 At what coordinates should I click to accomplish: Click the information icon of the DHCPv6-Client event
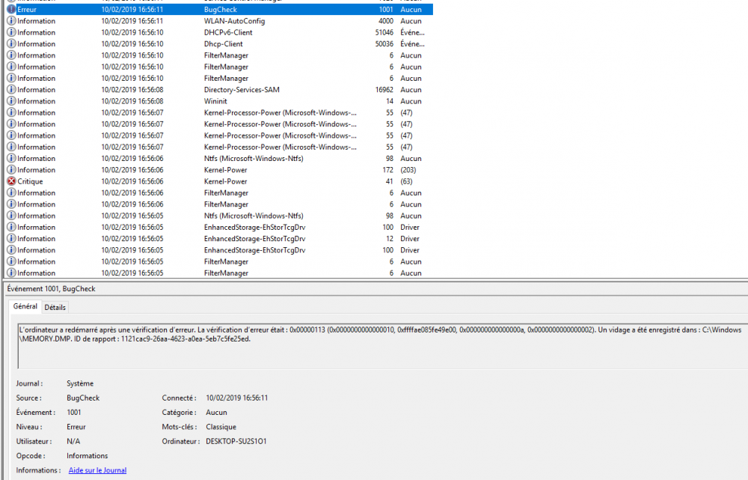coord(11,32)
